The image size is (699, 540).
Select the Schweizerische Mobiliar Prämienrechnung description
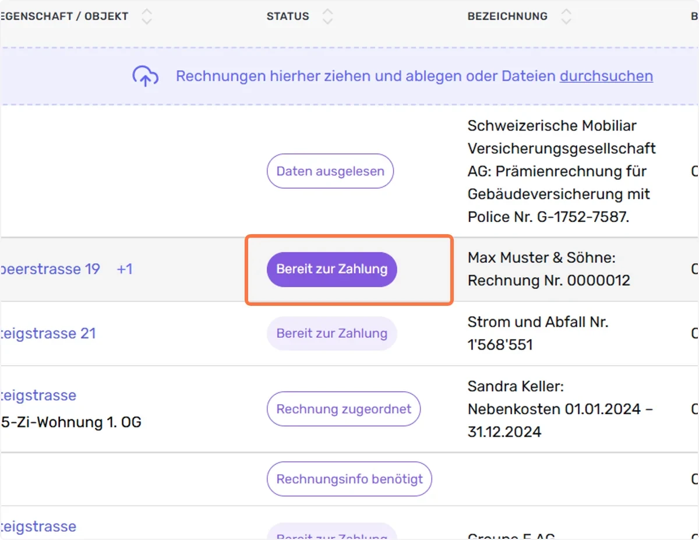(x=562, y=171)
